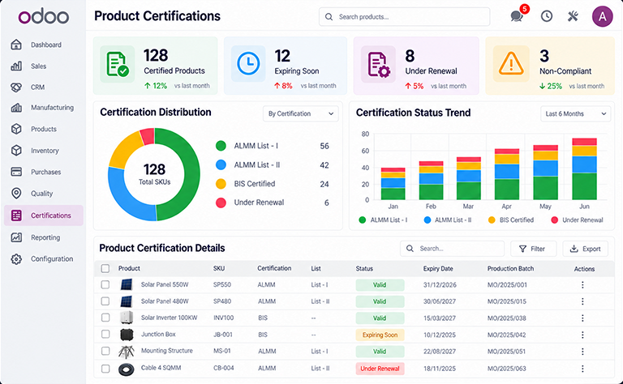Image resolution: width=623 pixels, height=384 pixels.
Task: Sort by Production Batch column header
Action: coord(510,269)
